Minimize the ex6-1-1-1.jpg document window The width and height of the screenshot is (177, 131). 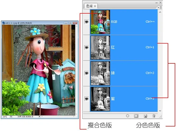coord(66,23)
